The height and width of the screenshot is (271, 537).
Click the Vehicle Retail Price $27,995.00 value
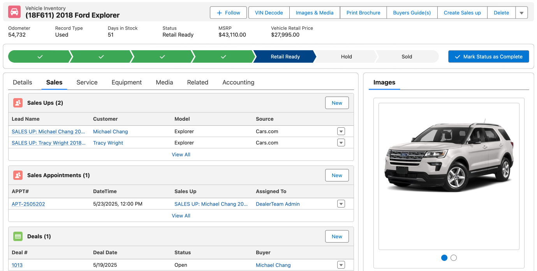285,35
